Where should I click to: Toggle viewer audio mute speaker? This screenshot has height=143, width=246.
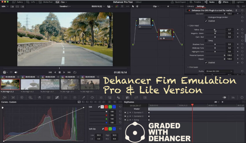pyautogui.click(x=16, y=72)
